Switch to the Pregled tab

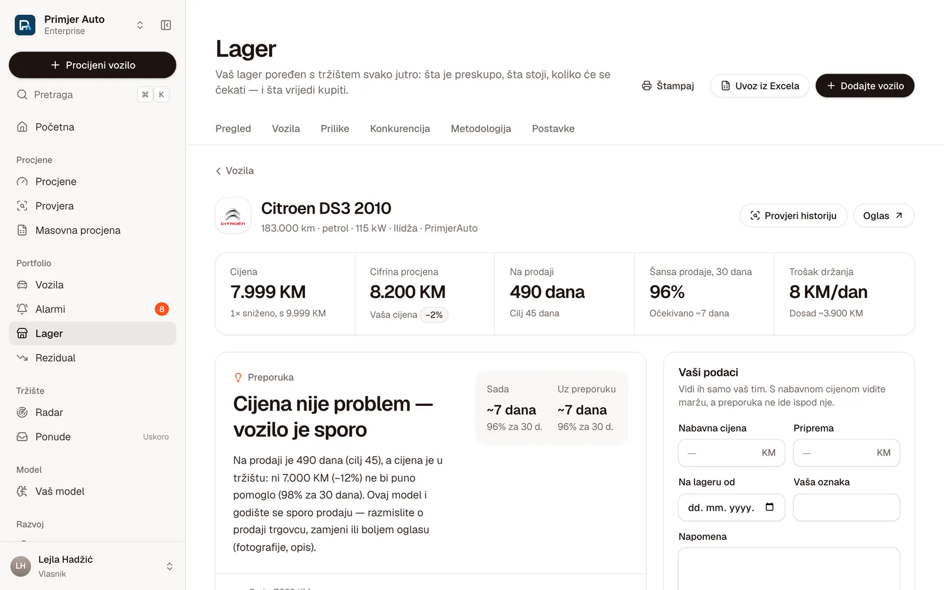coord(233,129)
